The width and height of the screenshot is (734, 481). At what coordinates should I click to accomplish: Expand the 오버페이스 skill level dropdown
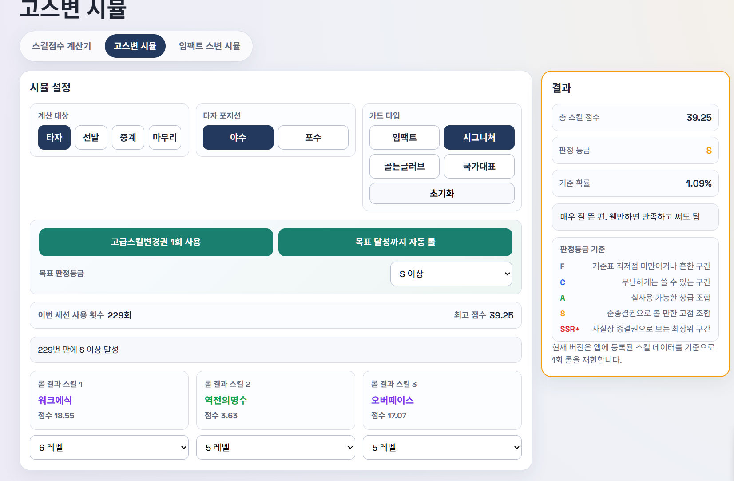point(442,448)
